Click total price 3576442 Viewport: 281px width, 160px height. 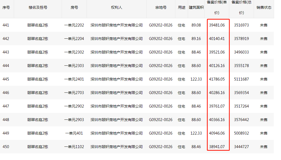[241, 119]
